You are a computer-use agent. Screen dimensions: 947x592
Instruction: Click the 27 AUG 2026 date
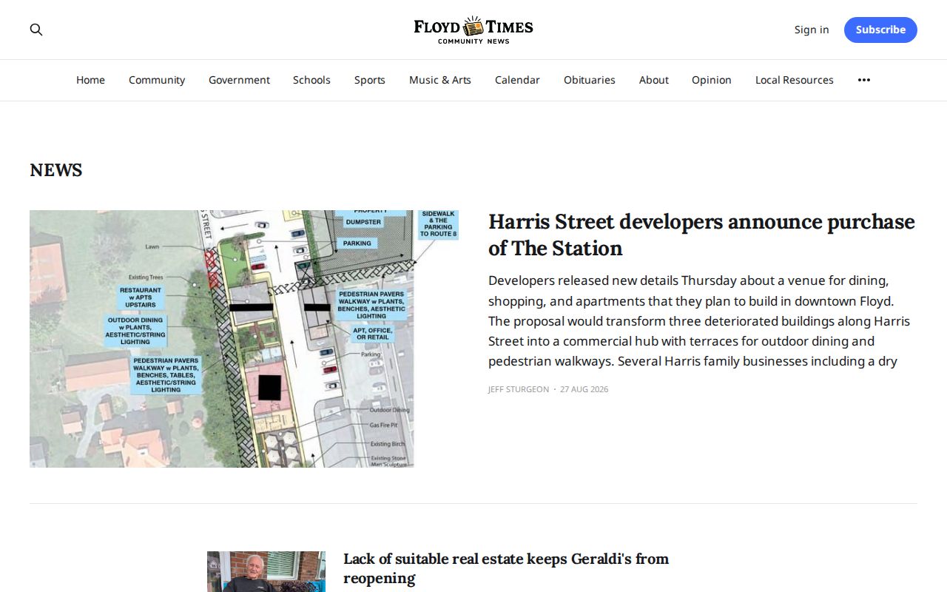pyautogui.click(x=584, y=389)
